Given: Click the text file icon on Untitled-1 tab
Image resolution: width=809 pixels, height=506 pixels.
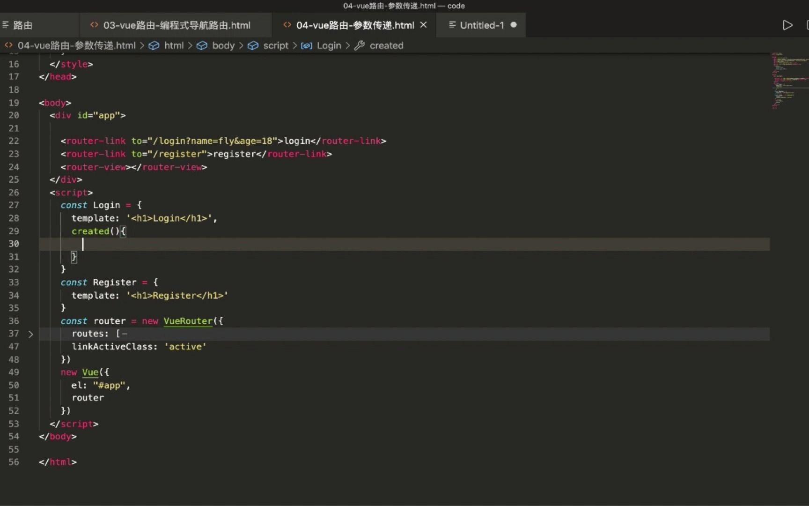Looking at the screenshot, I should [452, 25].
